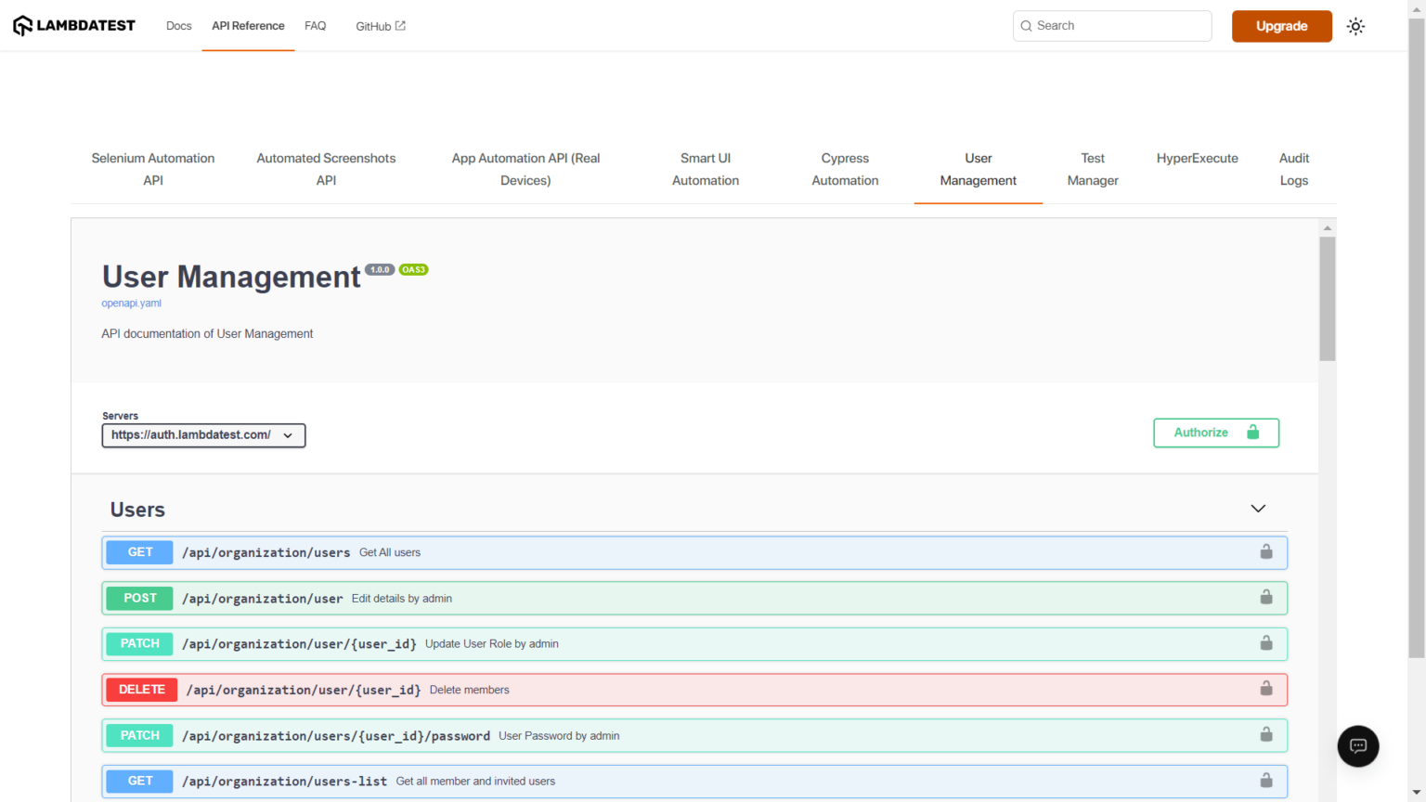Image resolution: width=1426 pixels, height=802 pixels.
Task: Click the orange Upgrade button
Action: [x=1281, y=26]
